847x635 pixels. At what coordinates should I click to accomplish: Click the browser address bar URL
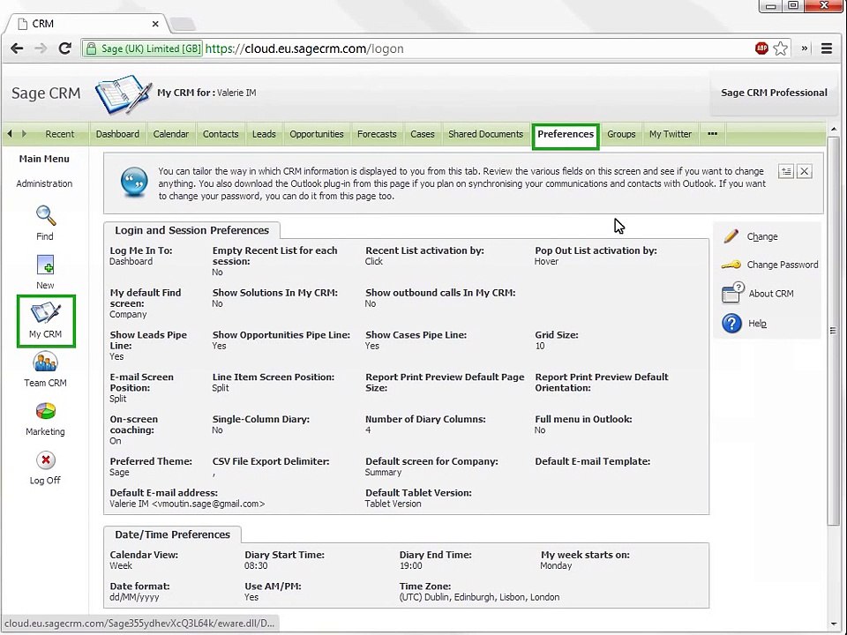click(304, 49)
